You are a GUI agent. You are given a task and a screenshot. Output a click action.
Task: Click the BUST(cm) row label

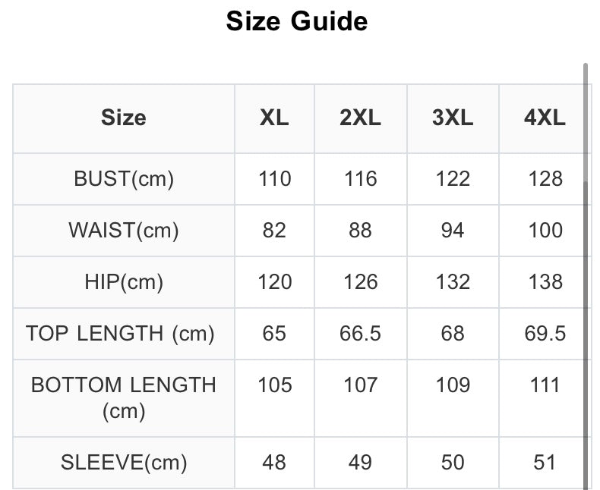tap(123, 179)
